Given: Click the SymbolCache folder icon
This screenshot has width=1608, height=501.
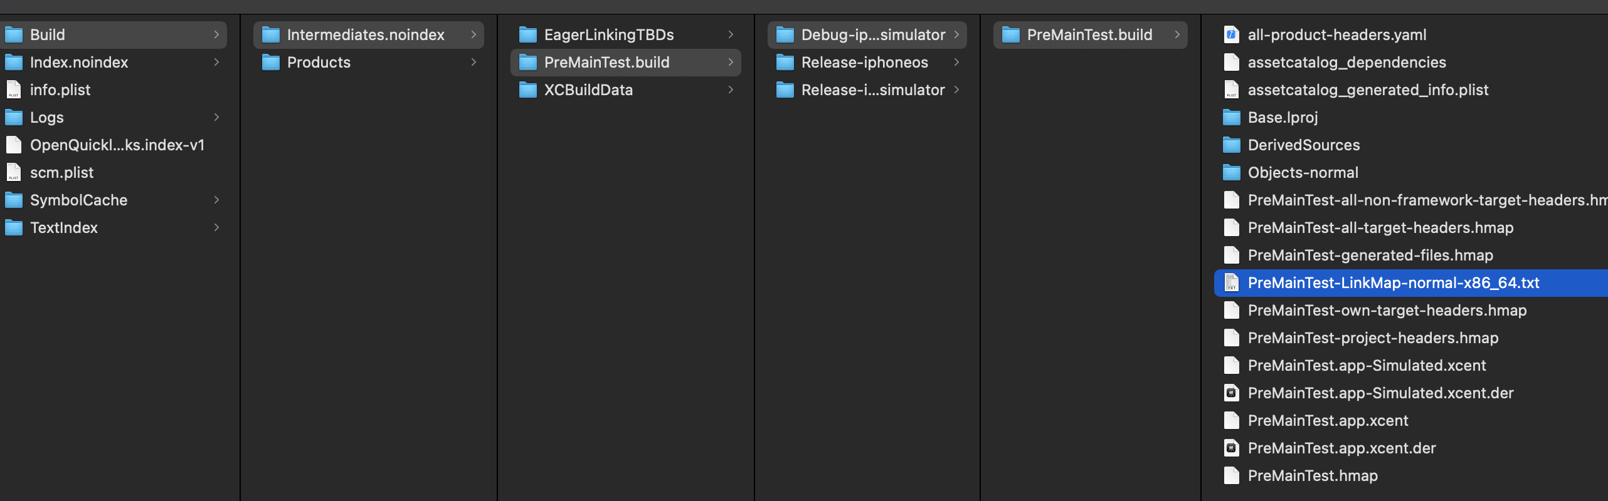Looking at the screenshot, I should [x=14, y=200].
